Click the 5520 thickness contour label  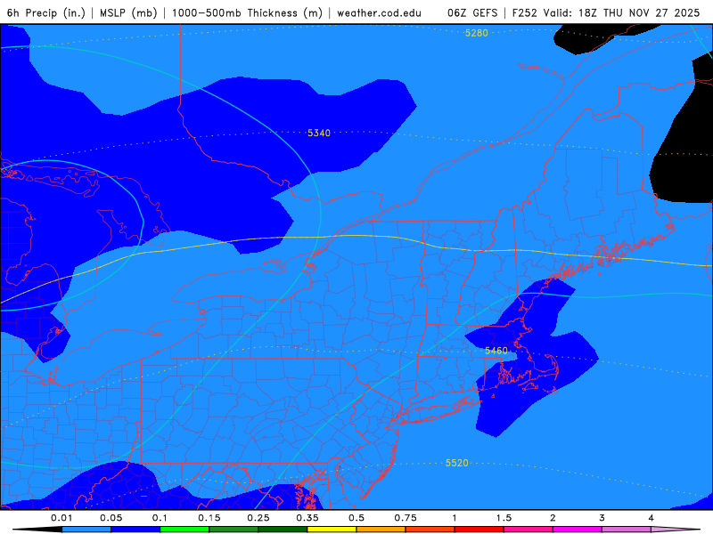456,463
